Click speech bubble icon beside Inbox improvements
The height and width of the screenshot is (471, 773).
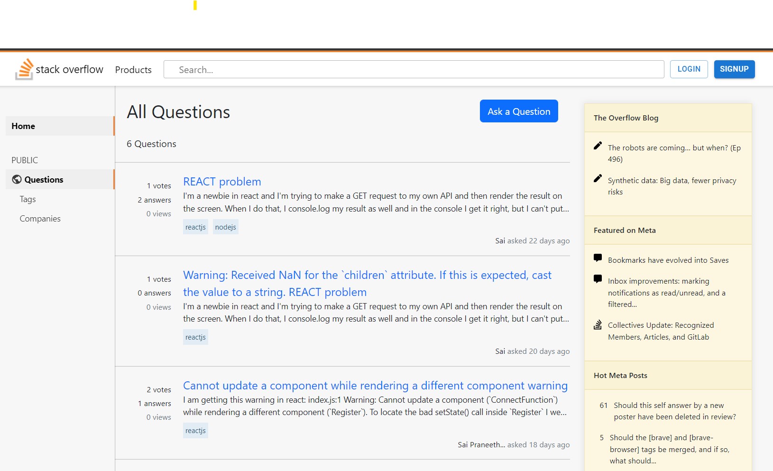598,278
